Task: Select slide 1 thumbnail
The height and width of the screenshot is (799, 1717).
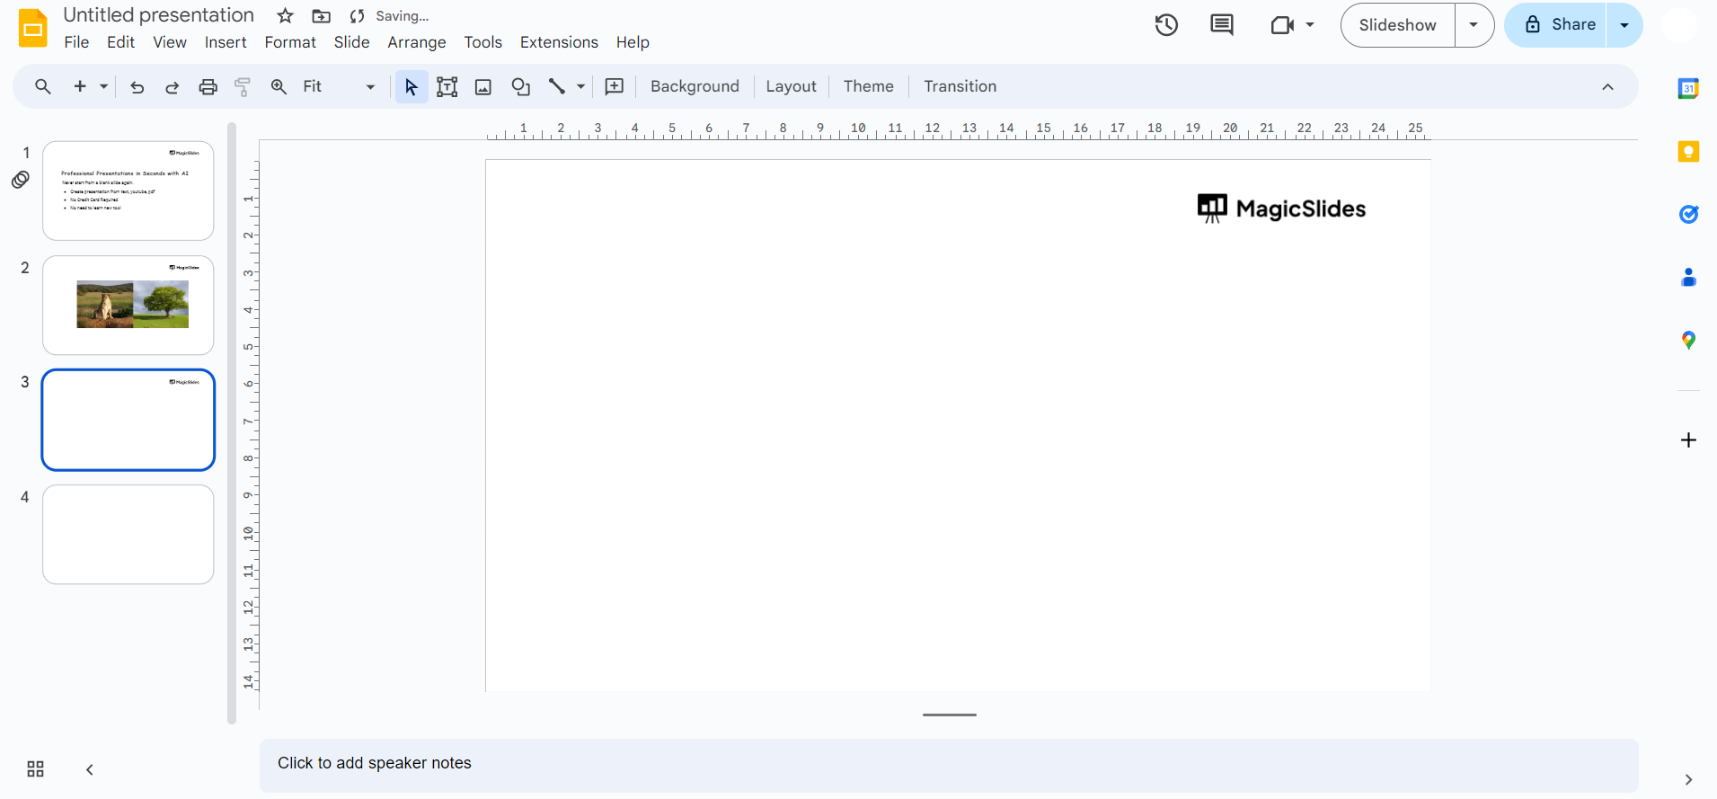Action: click(x=128, y=191)
